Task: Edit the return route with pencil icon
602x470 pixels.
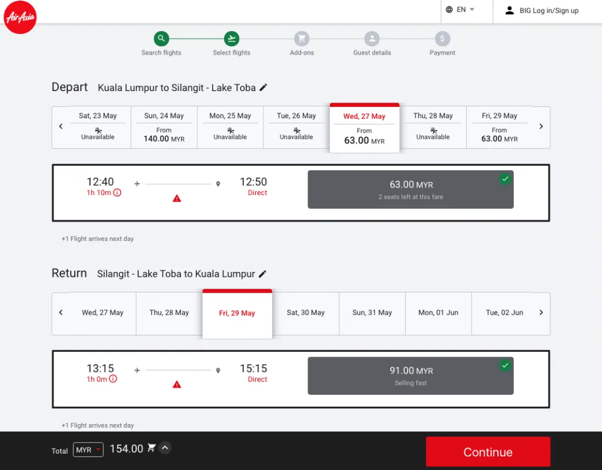Action: click(x=263, y=274)
